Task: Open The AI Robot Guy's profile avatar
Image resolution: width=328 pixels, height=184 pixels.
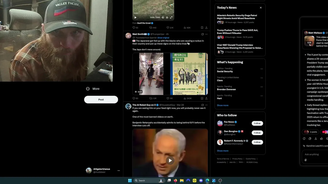Action: tap(128, 106)
